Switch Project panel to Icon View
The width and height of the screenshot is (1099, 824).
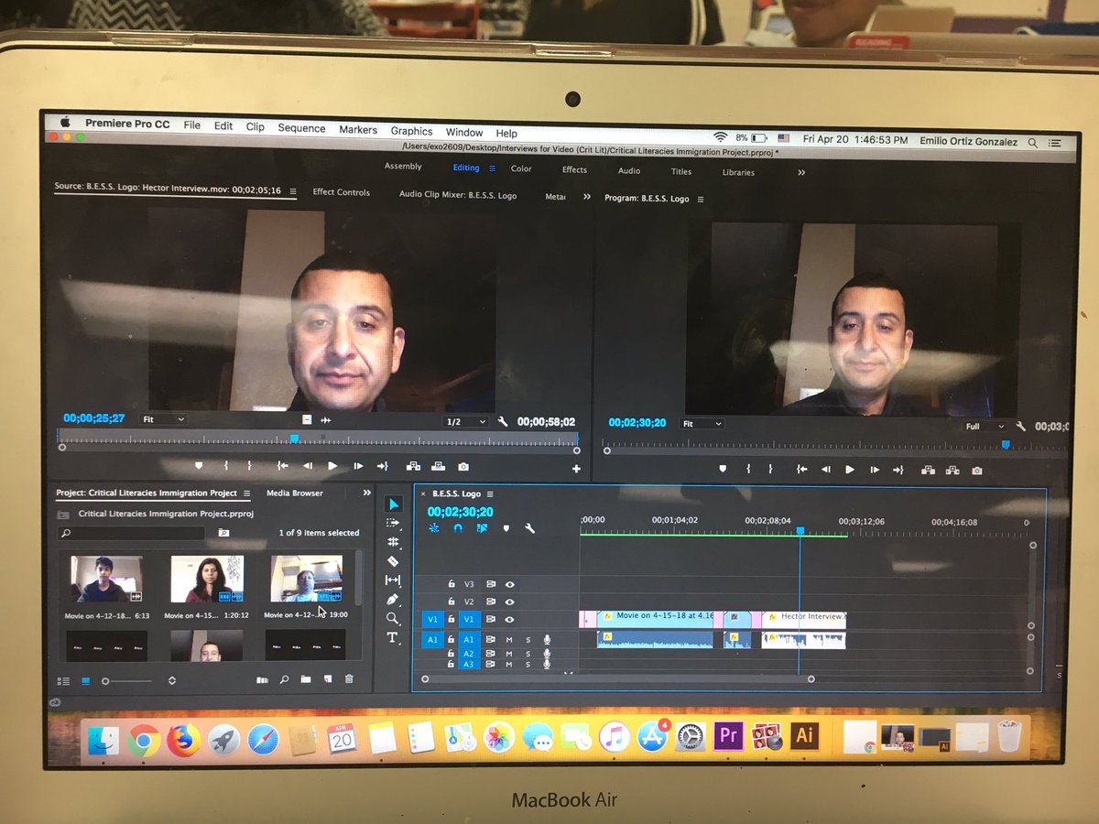(86, 681)
